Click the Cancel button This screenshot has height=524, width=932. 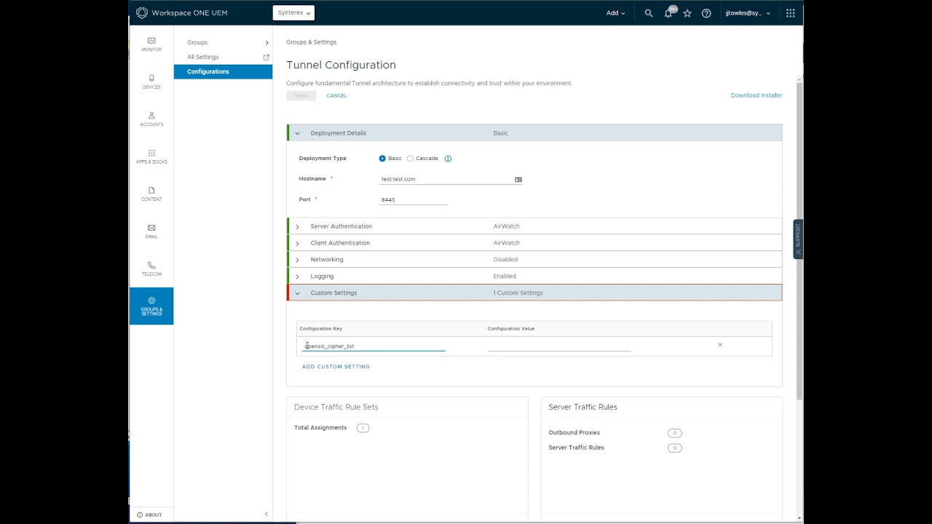[336, 96]
